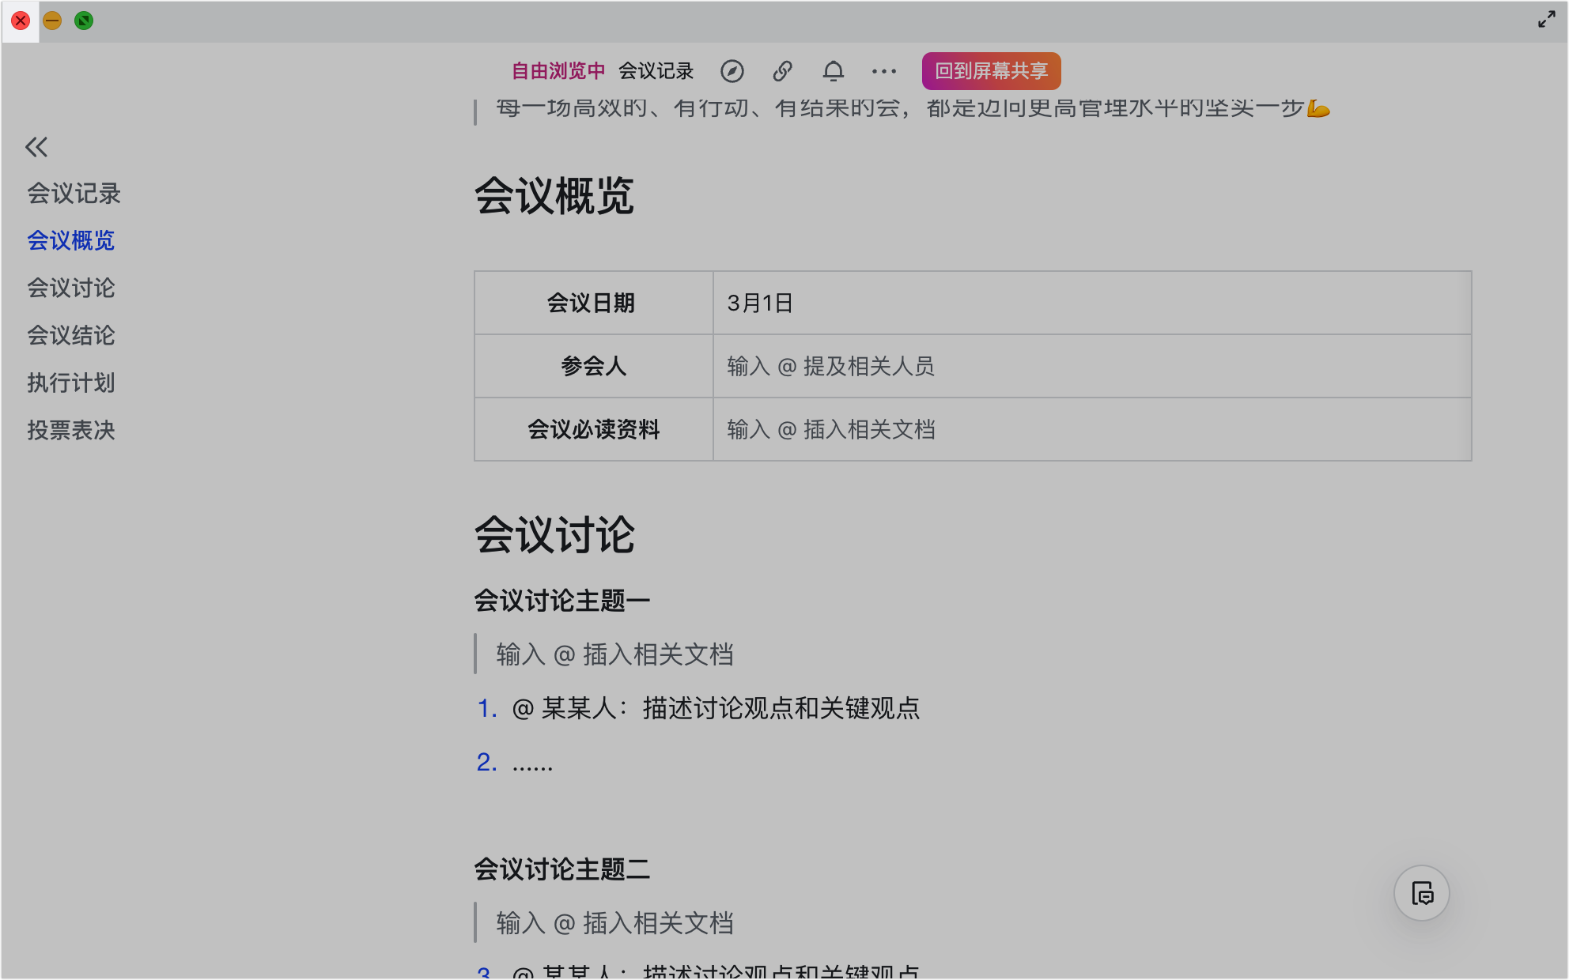Screen dimensions: 1569x980
Task: Click the green fullscreen window button
Action: (x=84, y=21)
